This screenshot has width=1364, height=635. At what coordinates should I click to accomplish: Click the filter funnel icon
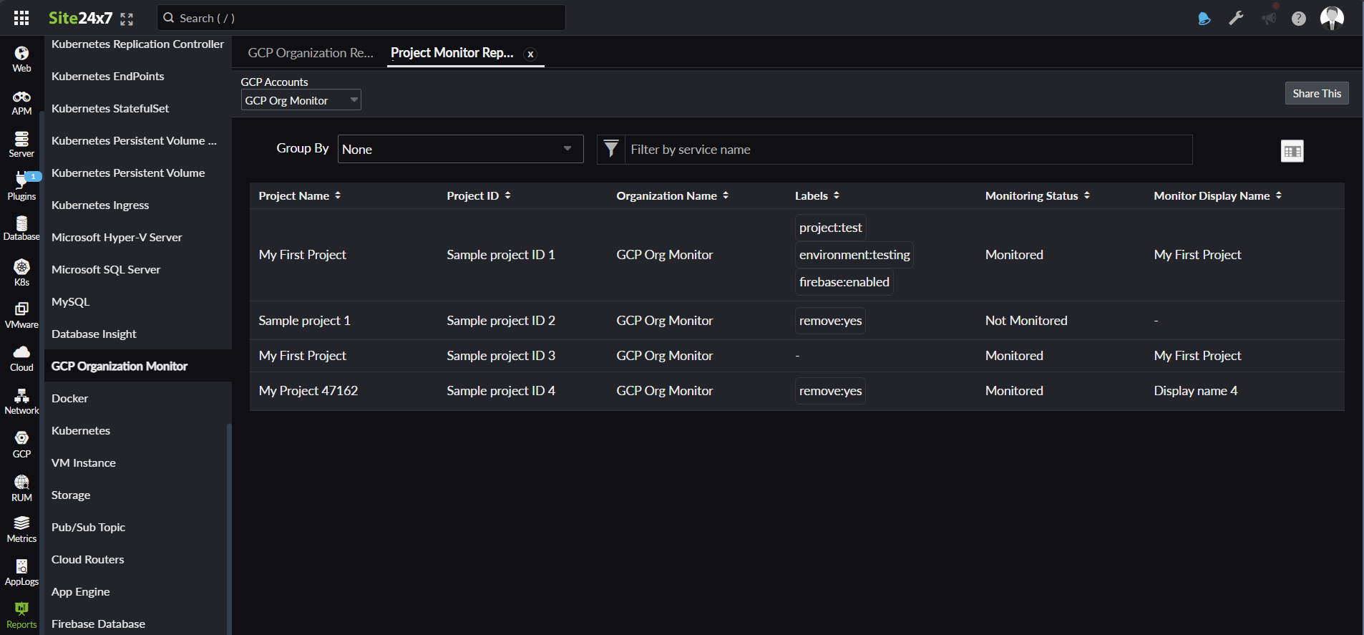[610, 149]
